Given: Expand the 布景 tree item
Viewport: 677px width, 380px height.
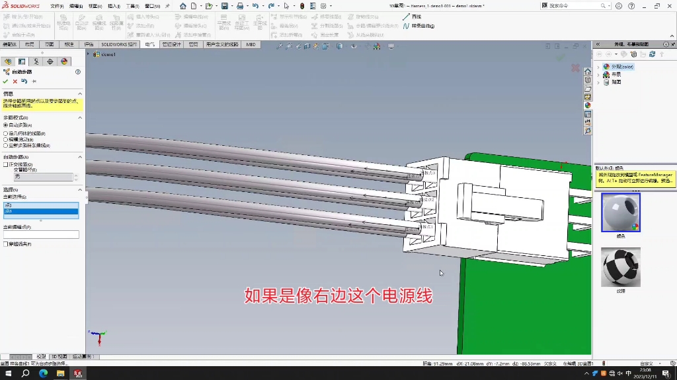Looking at the screenshot, I should coord(598,75).
